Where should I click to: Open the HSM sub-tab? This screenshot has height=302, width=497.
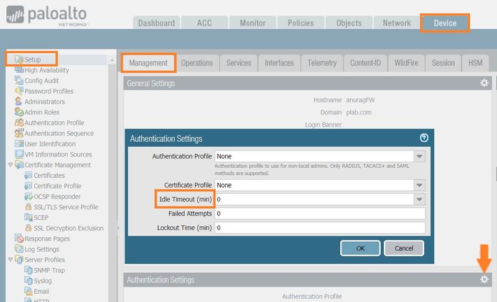coord(475,63)
